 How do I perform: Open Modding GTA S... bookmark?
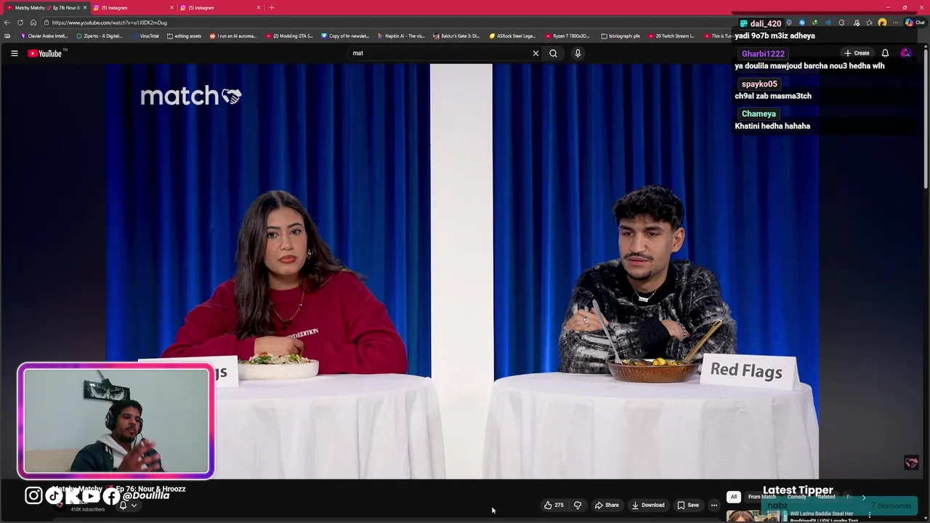point(289,36)
